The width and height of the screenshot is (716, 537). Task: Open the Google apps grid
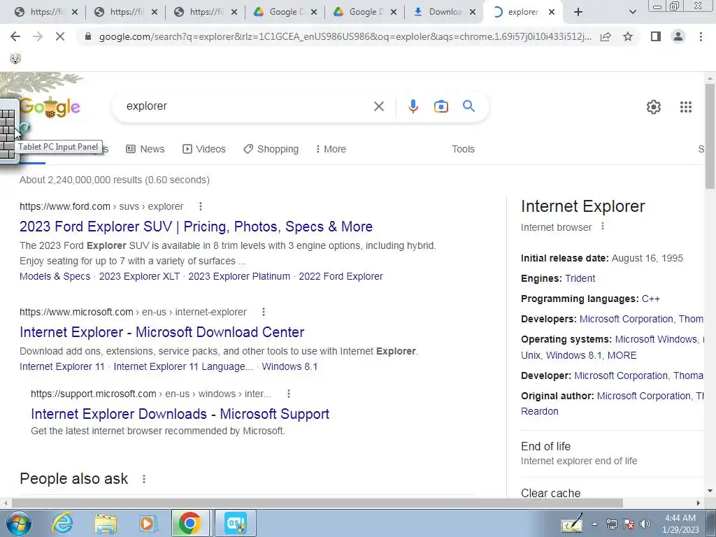coord(685,107)
